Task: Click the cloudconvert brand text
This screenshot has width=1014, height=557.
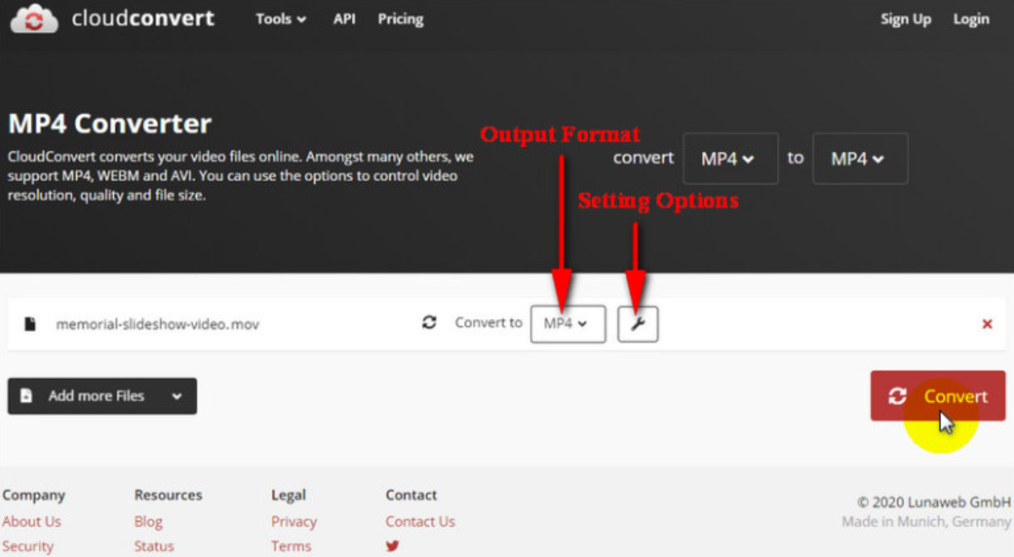Action: pyautogui.click(x=143, y=18)
